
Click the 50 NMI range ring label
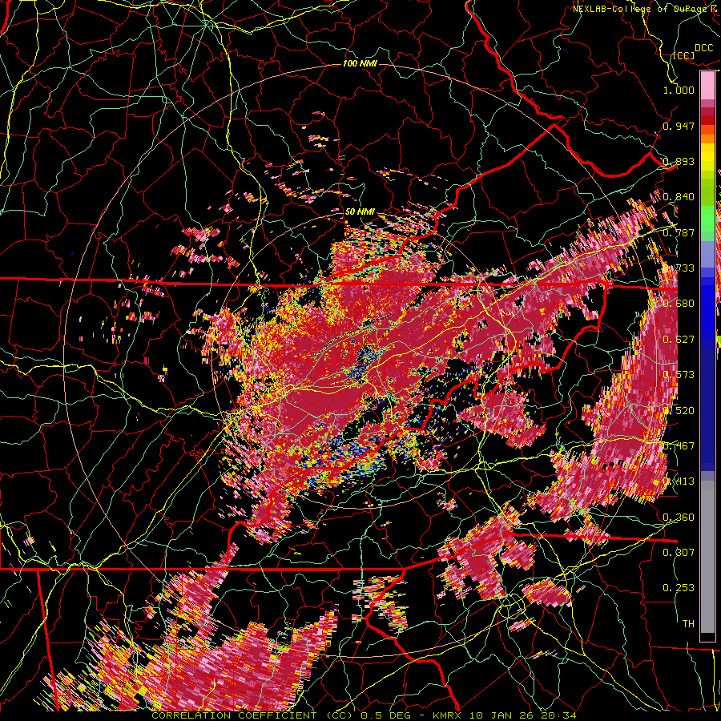[360, 211]
